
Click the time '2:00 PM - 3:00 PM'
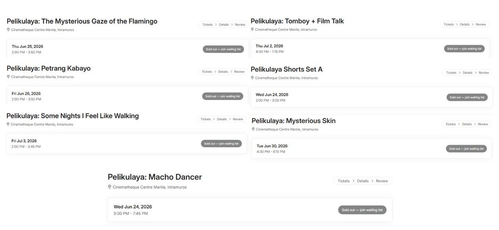click(270, 100)
